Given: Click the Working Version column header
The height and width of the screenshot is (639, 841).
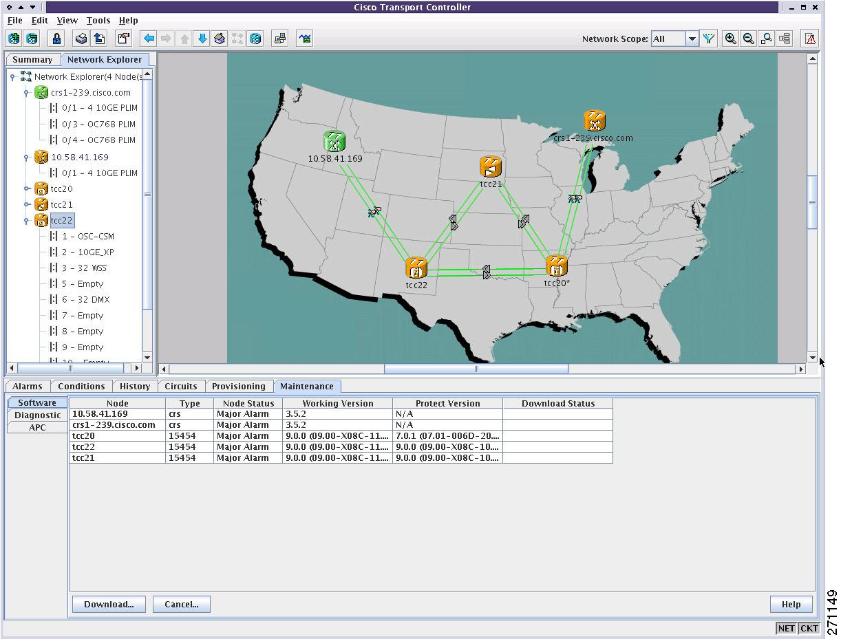Looking at the screenshot, I should coord(338,404).
